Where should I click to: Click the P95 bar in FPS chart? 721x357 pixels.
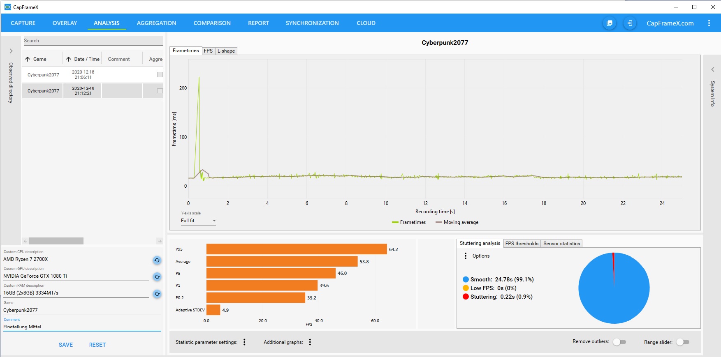[297, 249]
